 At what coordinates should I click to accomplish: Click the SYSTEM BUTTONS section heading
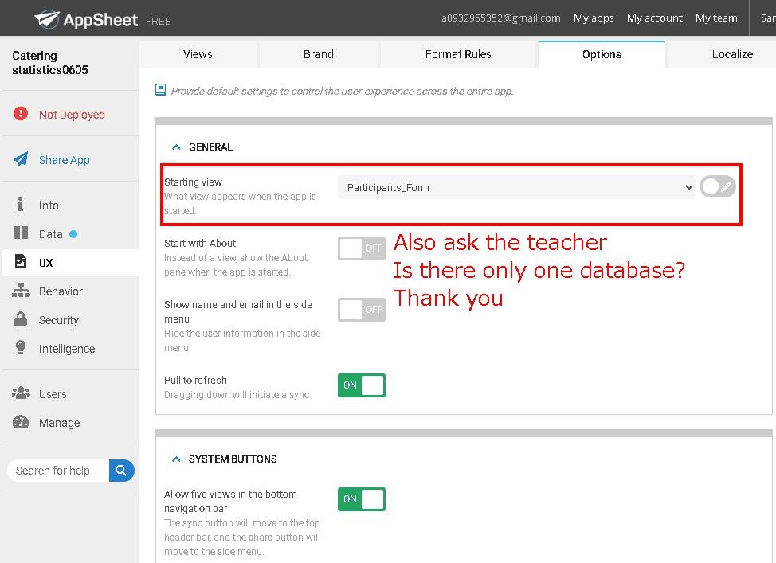pyautogui.click(x=233, y=459)
